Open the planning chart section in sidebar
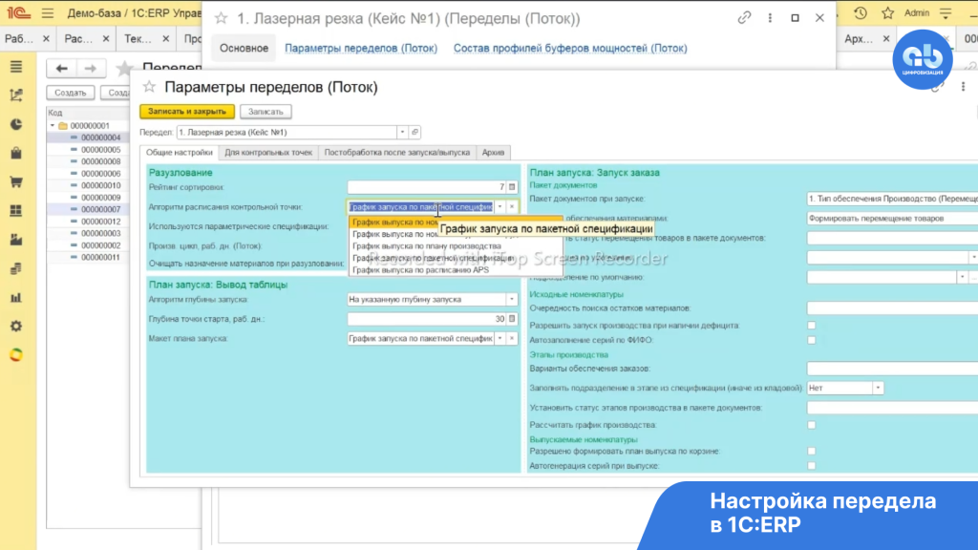Viewport: 978px width, 550px height. [16, 95]
